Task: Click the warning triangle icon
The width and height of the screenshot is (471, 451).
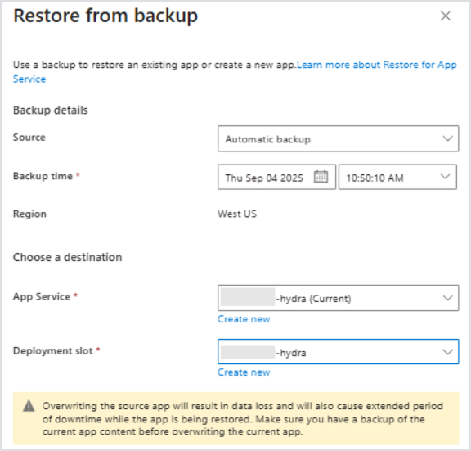Action: coord(29,406)
